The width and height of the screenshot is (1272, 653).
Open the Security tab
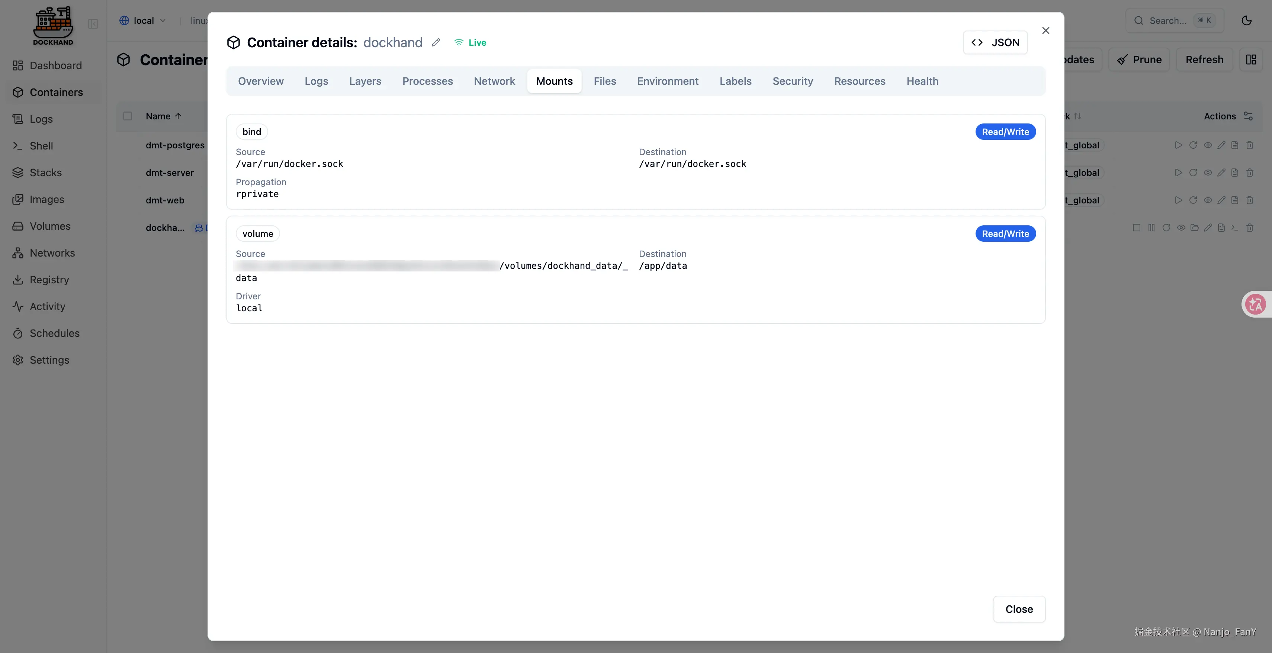pyautogui.click(x=793, y=81)
